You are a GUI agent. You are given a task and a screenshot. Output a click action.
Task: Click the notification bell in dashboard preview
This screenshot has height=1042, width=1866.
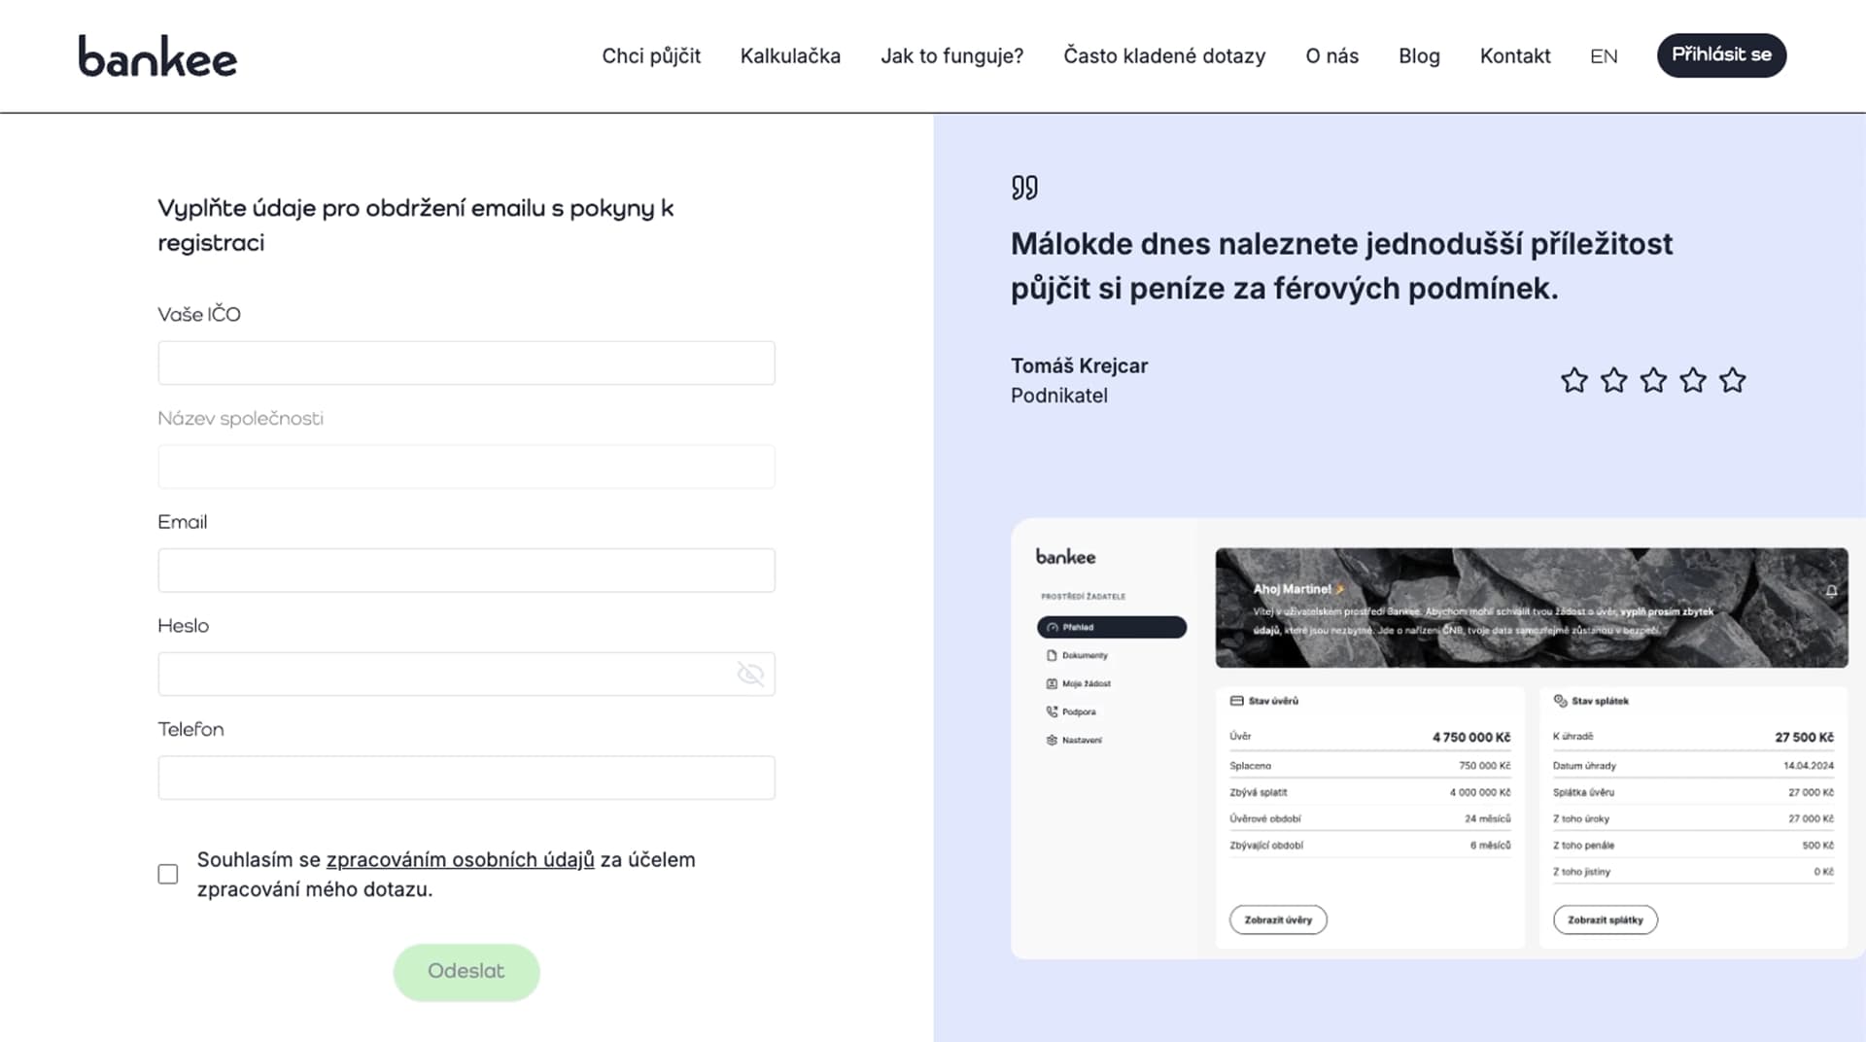coord(1831,591)
